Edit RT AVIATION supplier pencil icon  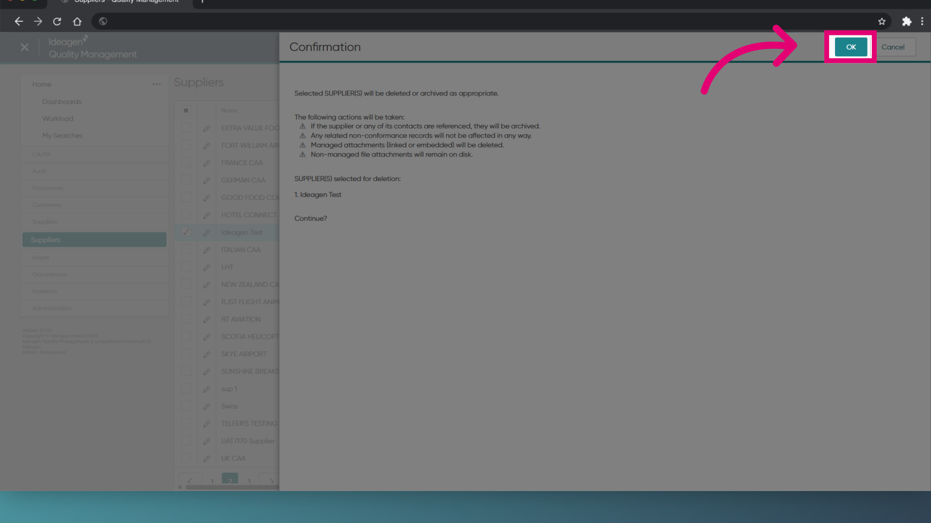tap(207, 320)
